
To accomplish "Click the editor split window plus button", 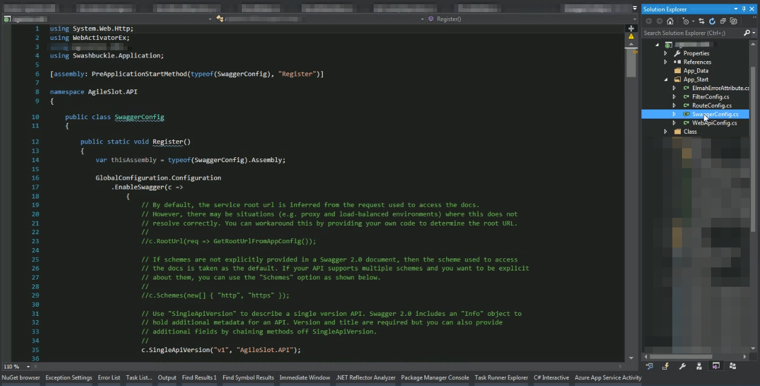I will click(631, 28).
